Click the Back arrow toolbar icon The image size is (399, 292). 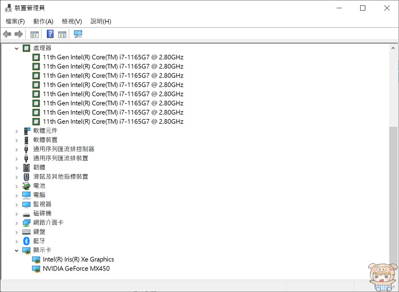pyautogui.click(x=7, y=34)
